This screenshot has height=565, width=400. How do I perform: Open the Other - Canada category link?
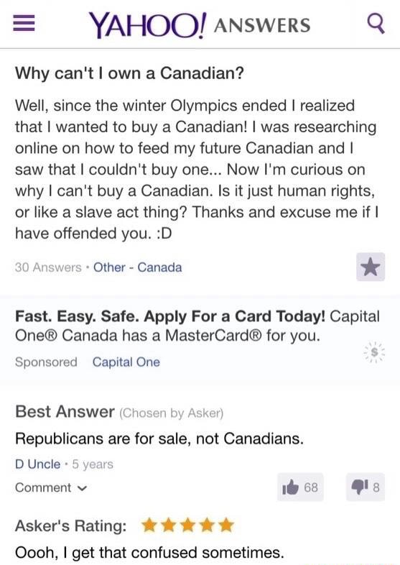click(x=138, y=267)
